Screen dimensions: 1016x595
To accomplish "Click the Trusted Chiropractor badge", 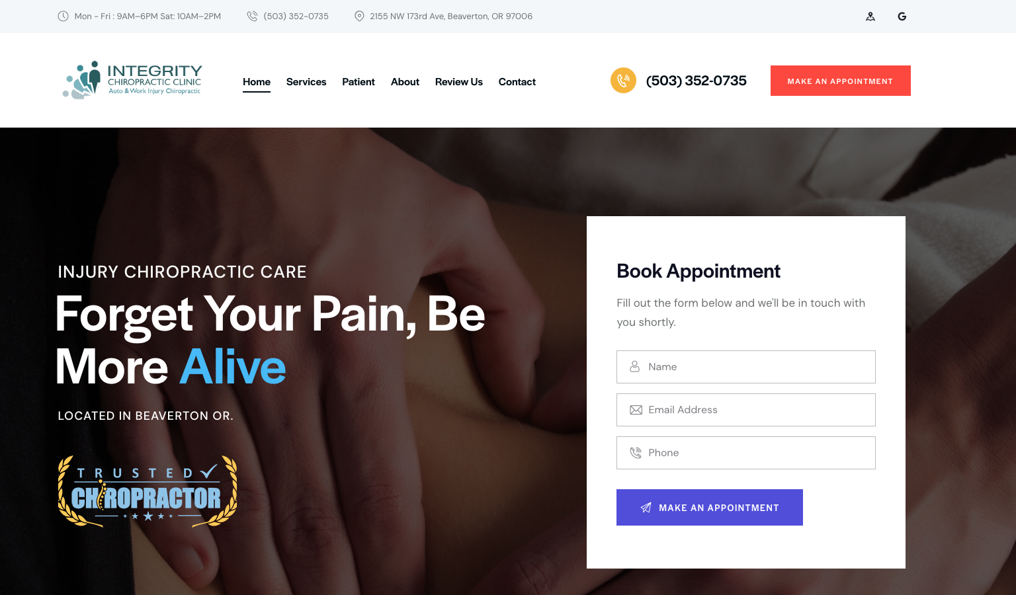I will pyautogui.click(x=148, y=491).
